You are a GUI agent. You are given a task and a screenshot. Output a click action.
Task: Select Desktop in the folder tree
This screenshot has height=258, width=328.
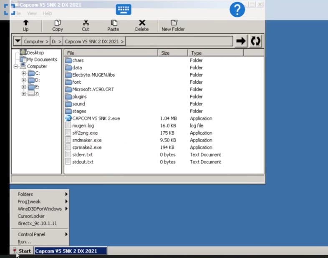point(35,53)
